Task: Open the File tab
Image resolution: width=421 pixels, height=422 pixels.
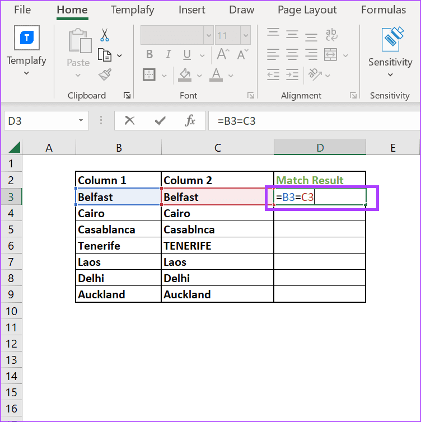Action: [22, 10]
